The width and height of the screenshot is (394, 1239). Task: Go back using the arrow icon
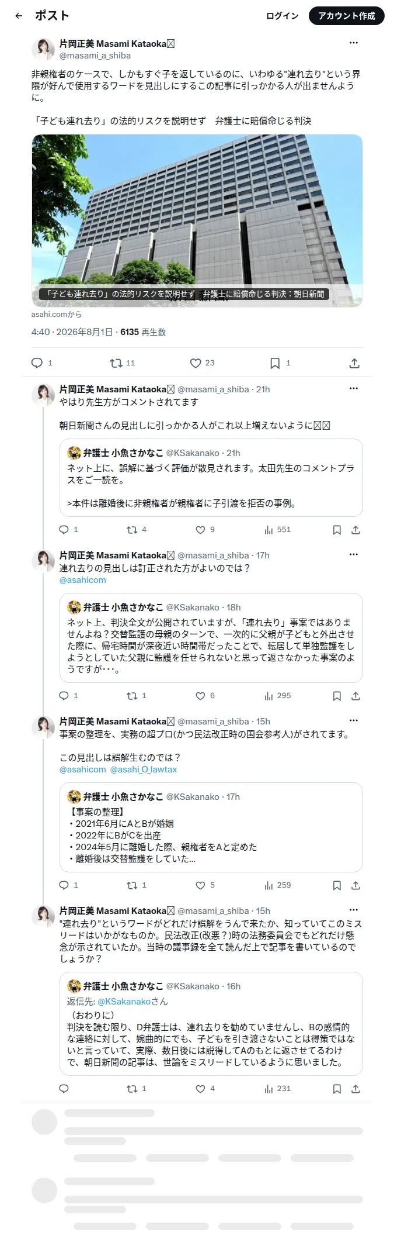pos(19,16)
